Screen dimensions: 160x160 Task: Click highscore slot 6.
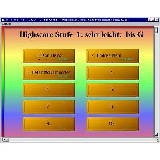tap(113, 90)
